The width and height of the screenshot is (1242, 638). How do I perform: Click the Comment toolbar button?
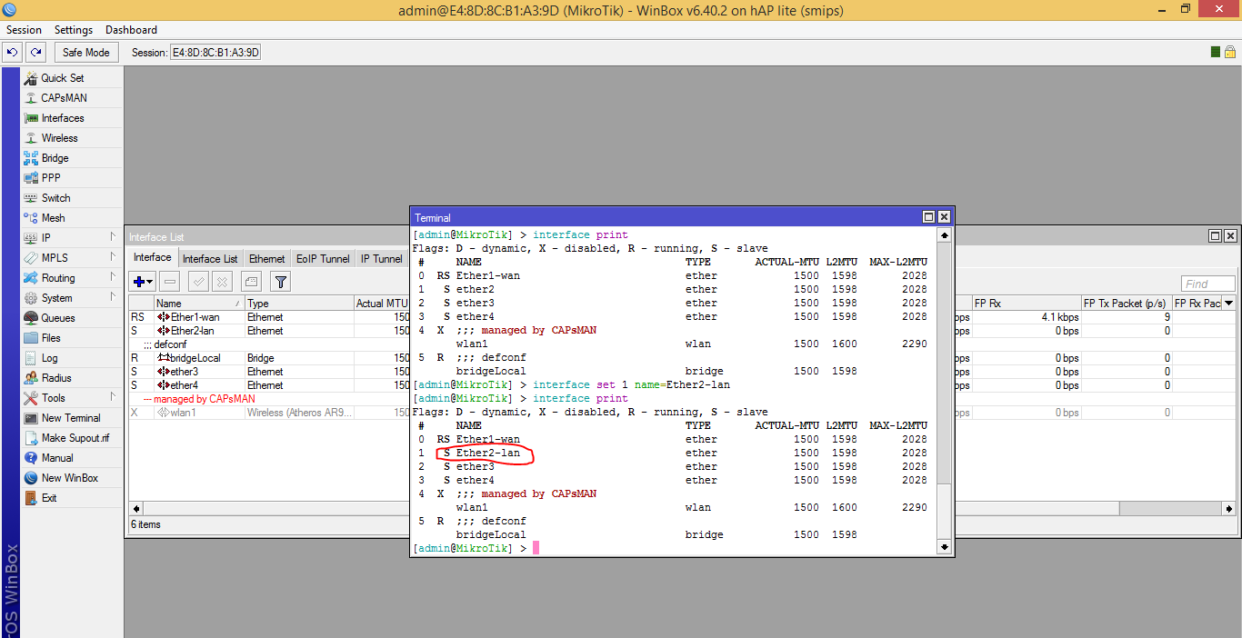[252, 282]
